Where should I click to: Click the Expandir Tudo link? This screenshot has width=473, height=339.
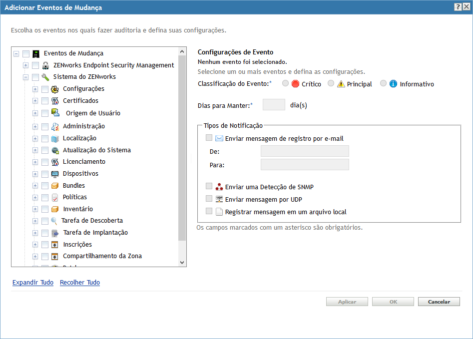33,282
